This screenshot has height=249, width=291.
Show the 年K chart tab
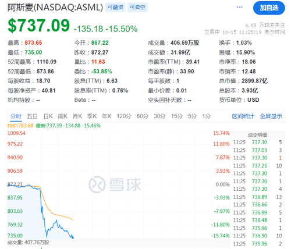pos(107,116)
